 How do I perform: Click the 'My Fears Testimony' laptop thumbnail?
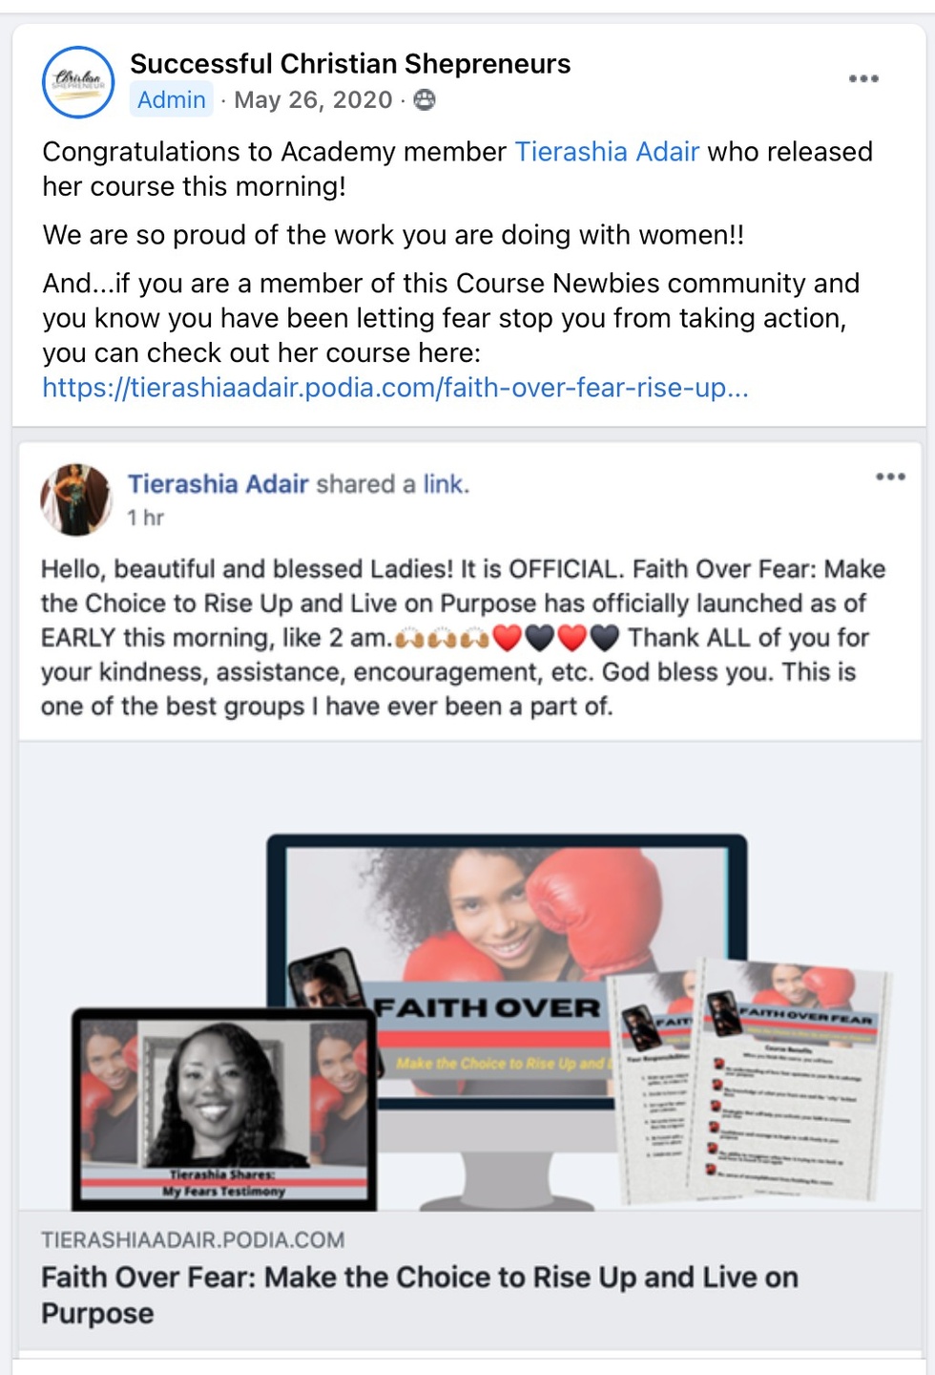(225, 1110)
